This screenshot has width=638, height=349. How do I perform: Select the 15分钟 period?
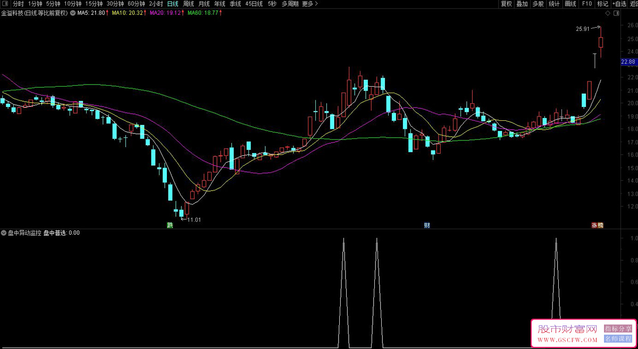click(94, 3)
